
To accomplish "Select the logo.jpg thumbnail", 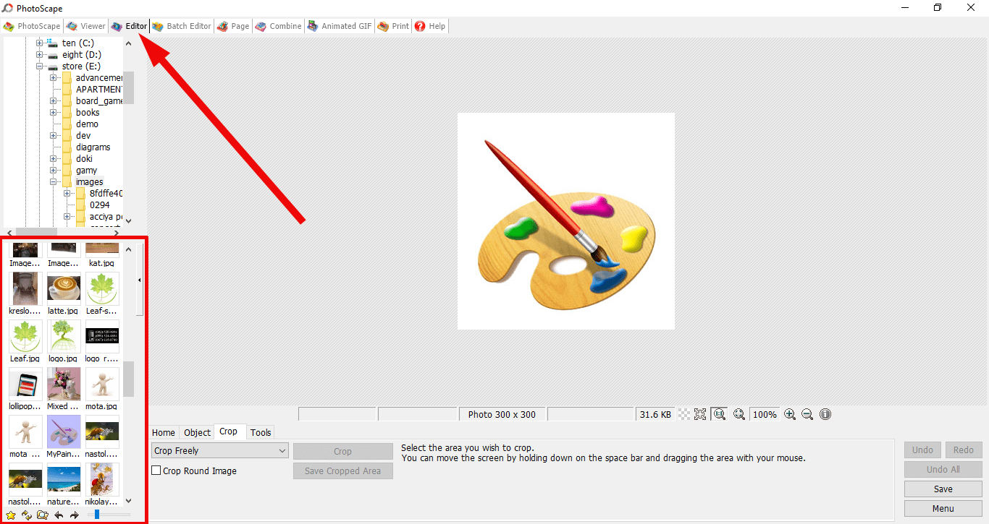I will (x=64, y=337).
